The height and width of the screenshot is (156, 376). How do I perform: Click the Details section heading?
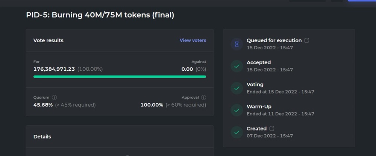coord(42,137)
